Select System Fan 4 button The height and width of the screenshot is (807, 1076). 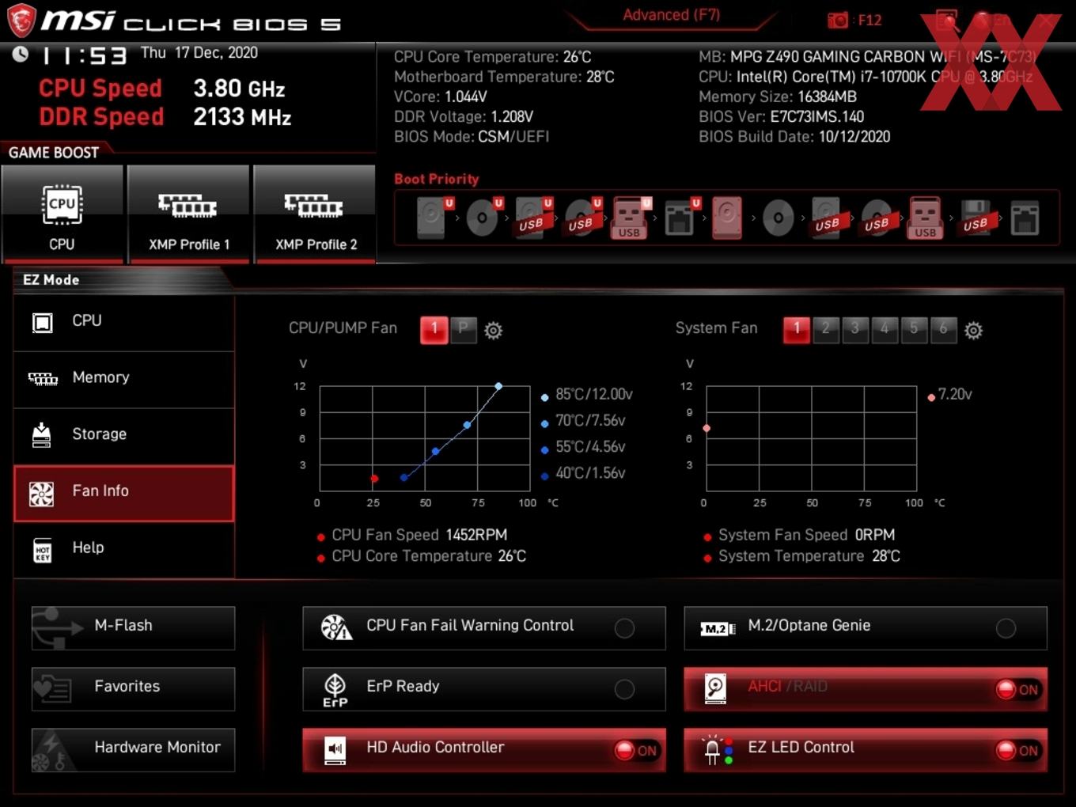click(x=884, y=329)
